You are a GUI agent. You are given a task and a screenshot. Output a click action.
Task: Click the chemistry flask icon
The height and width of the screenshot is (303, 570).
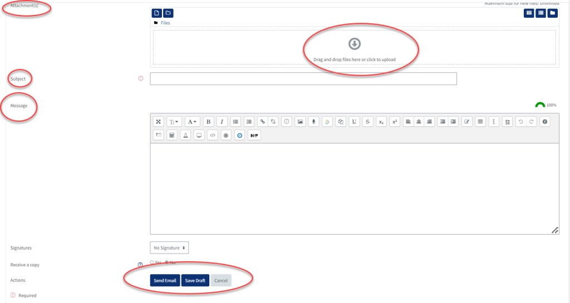click(185, 135)
